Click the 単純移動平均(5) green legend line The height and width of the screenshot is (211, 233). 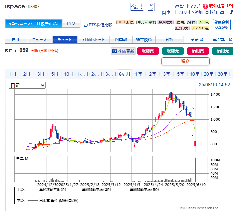[33, 190]
